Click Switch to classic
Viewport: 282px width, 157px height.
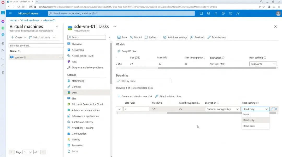pos(39,37)
